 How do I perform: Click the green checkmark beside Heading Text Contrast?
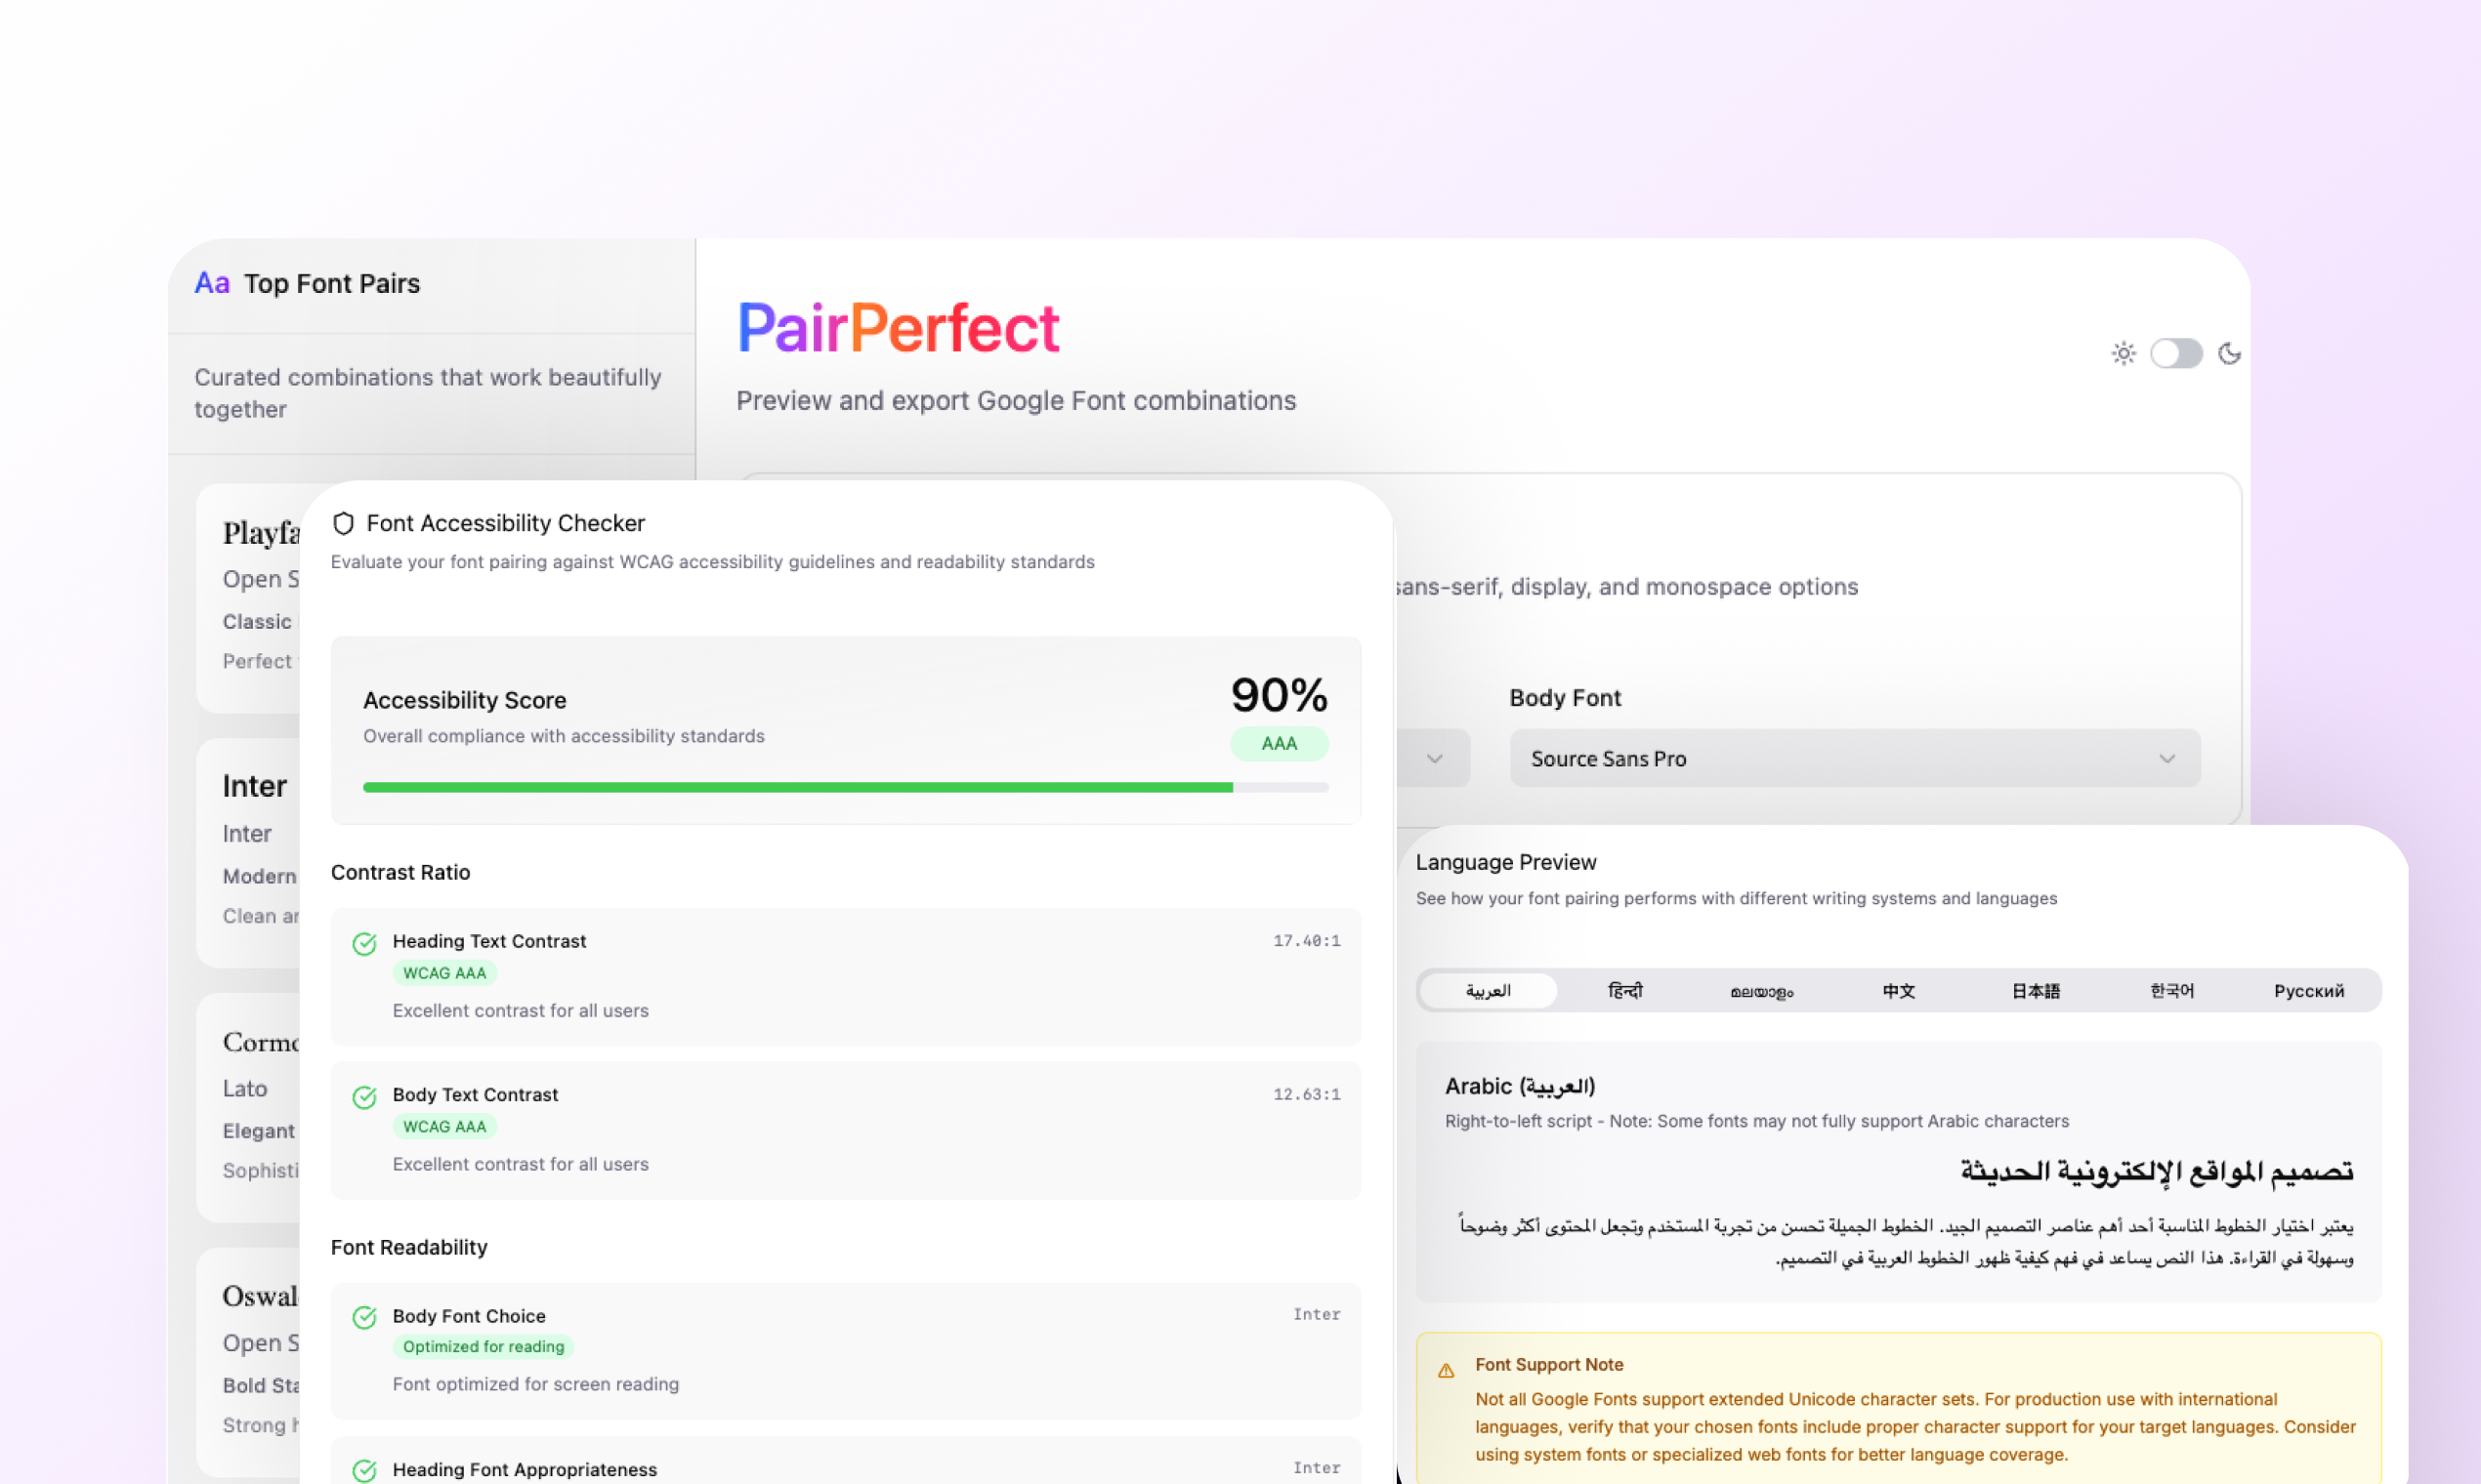tap(364, 943)
